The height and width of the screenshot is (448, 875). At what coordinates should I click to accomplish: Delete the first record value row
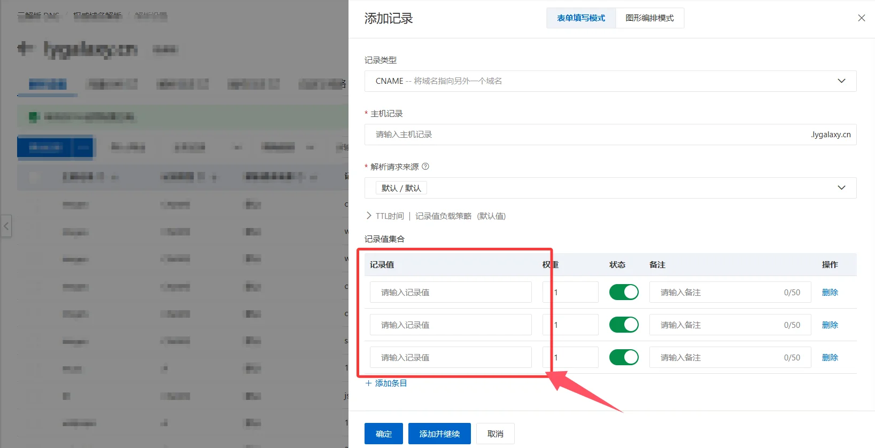(830, 292)
